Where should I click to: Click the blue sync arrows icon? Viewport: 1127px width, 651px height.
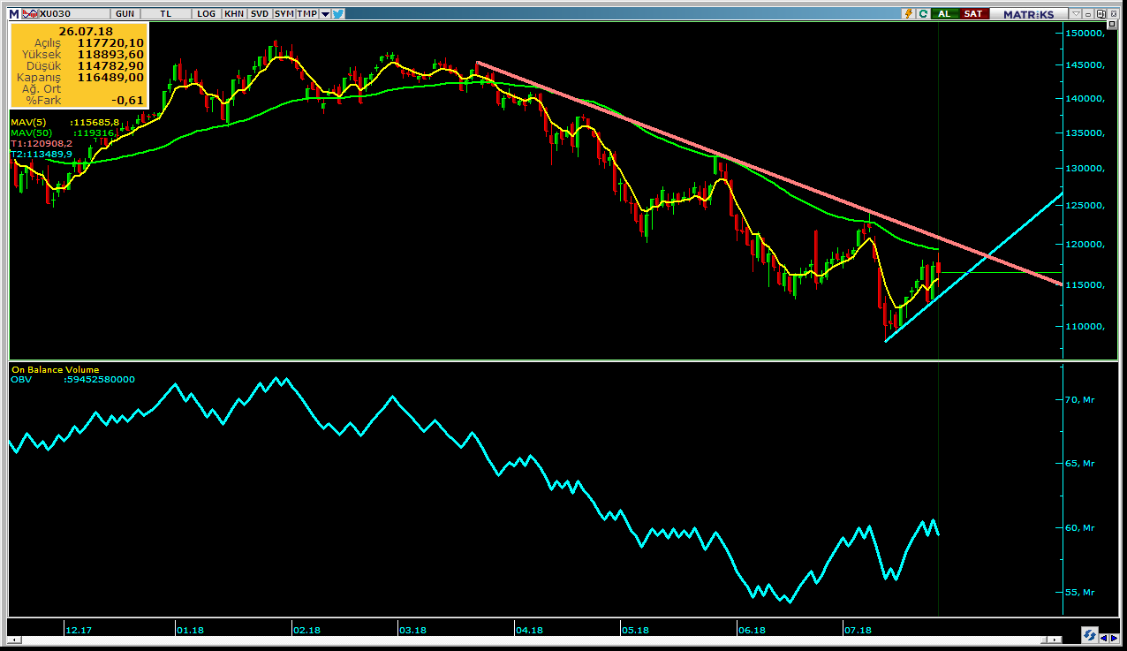click(1089, 635)
